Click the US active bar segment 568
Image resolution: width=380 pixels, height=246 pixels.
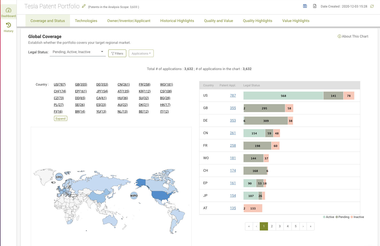pos(283,96)
